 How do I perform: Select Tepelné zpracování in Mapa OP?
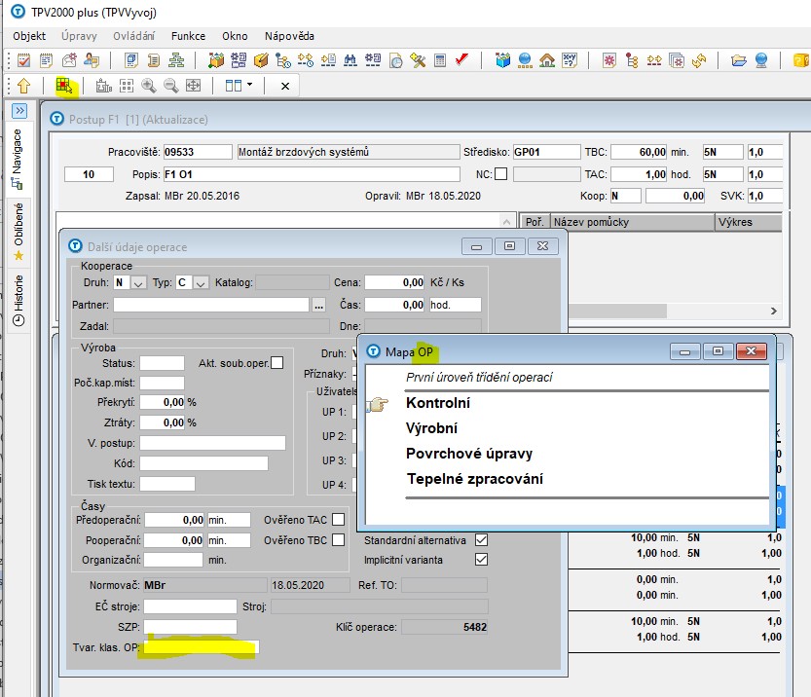tap(475, 479)
